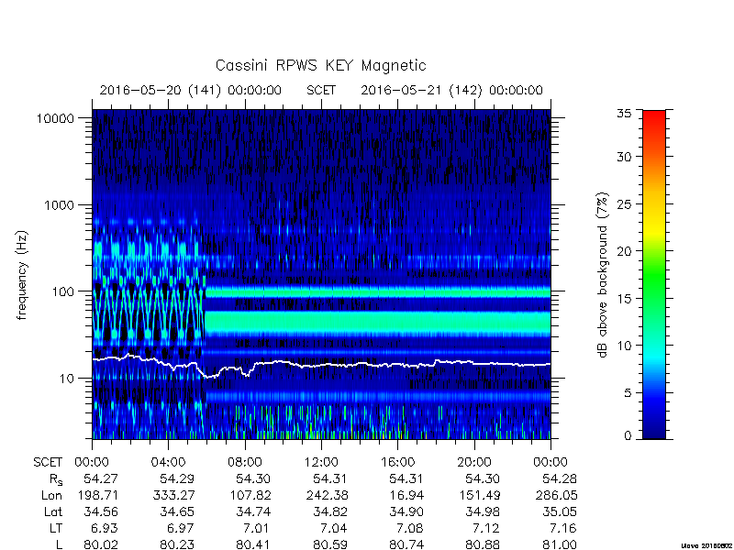
Task: Click the 30 colorbar tick label
Action: click(x=624, y=157)
